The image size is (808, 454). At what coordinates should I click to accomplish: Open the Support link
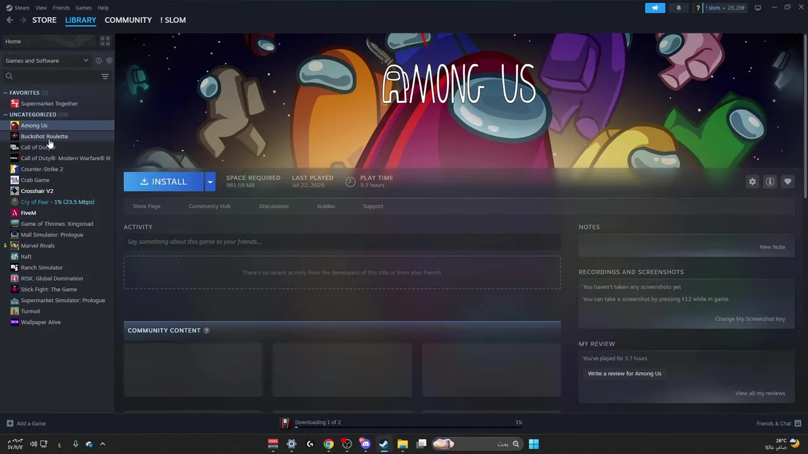coord(373,206)
